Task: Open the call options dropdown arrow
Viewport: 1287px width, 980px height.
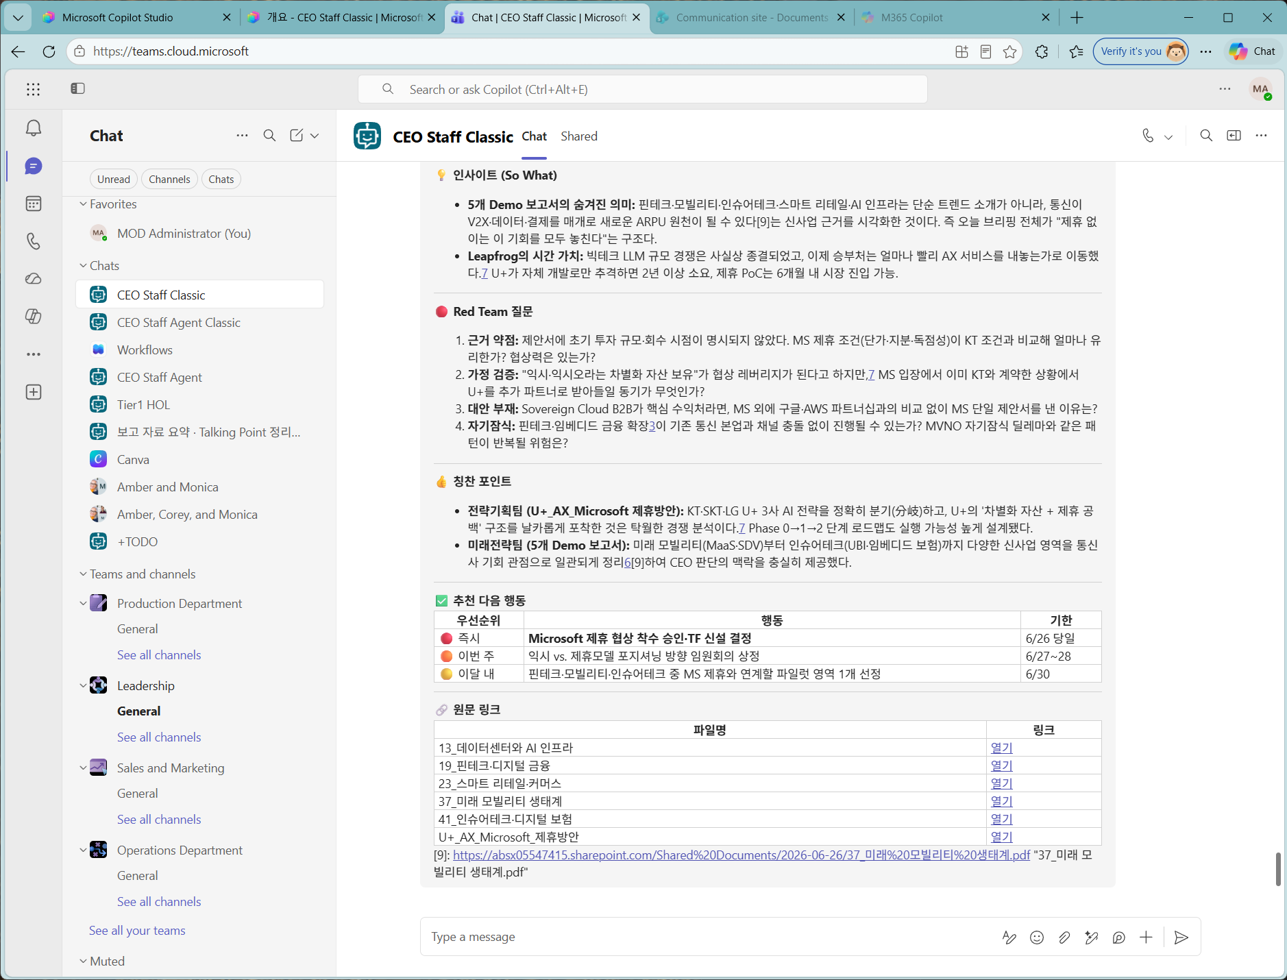Action: click(x=1168, y=136)
